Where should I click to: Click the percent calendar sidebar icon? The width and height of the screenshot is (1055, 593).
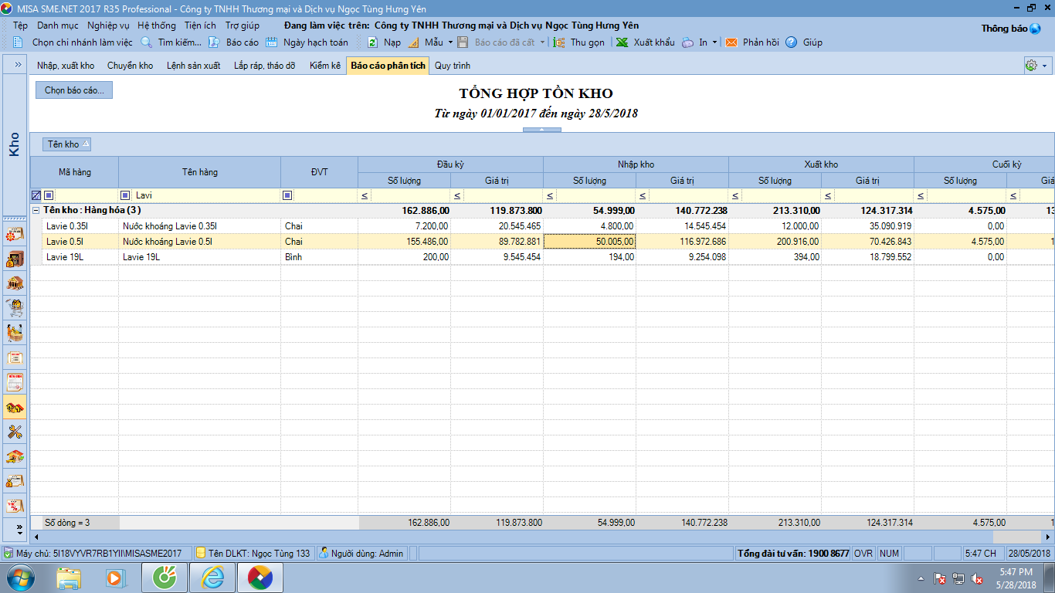15,506
